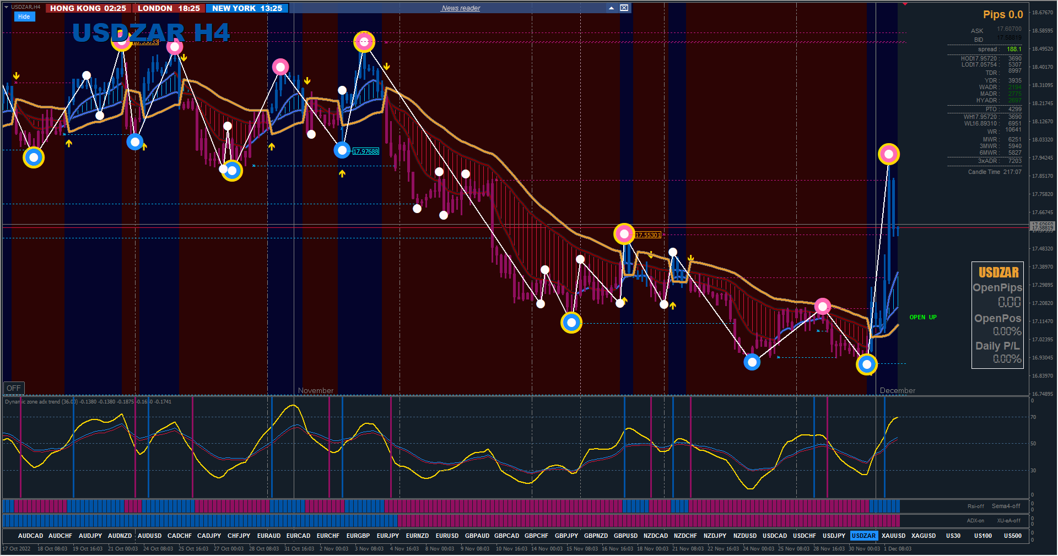Switch chart to US30
1058x556 pixels.
[x=953, y=536]
